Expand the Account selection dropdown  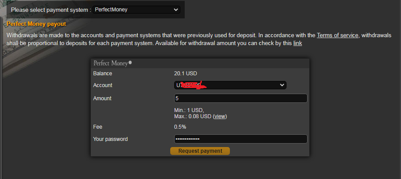coord(230,85)
